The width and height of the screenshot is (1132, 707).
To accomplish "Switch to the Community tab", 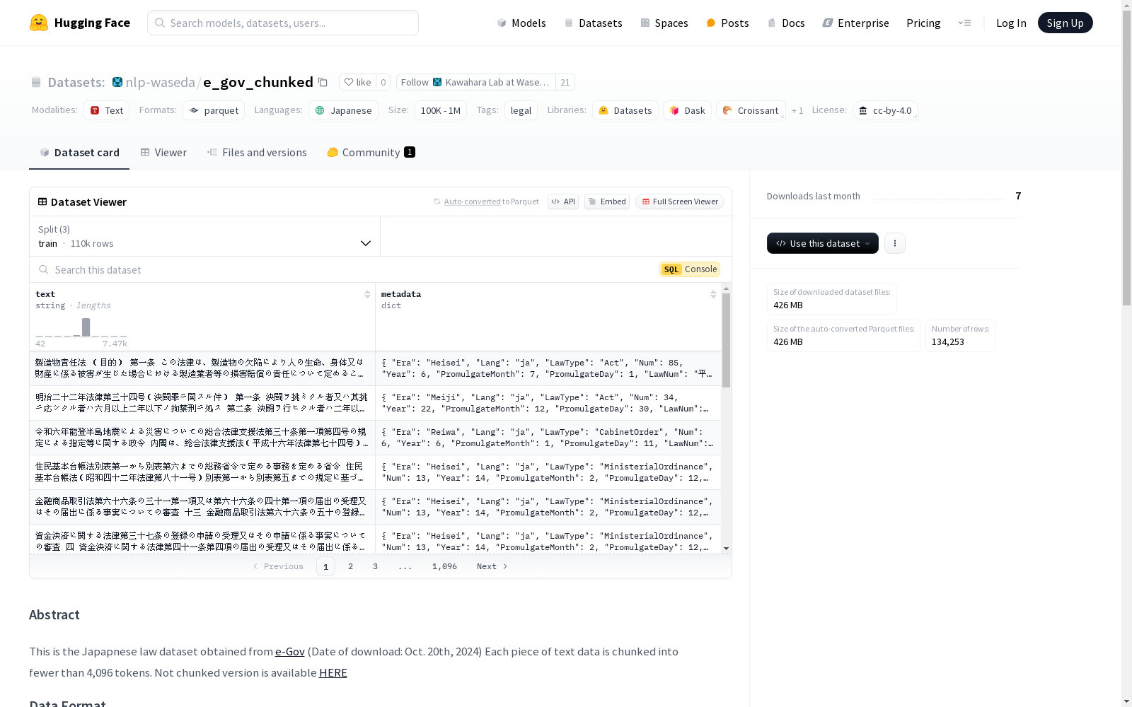I will click(371, 152).
